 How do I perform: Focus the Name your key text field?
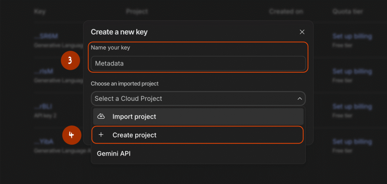pos(198,64)
